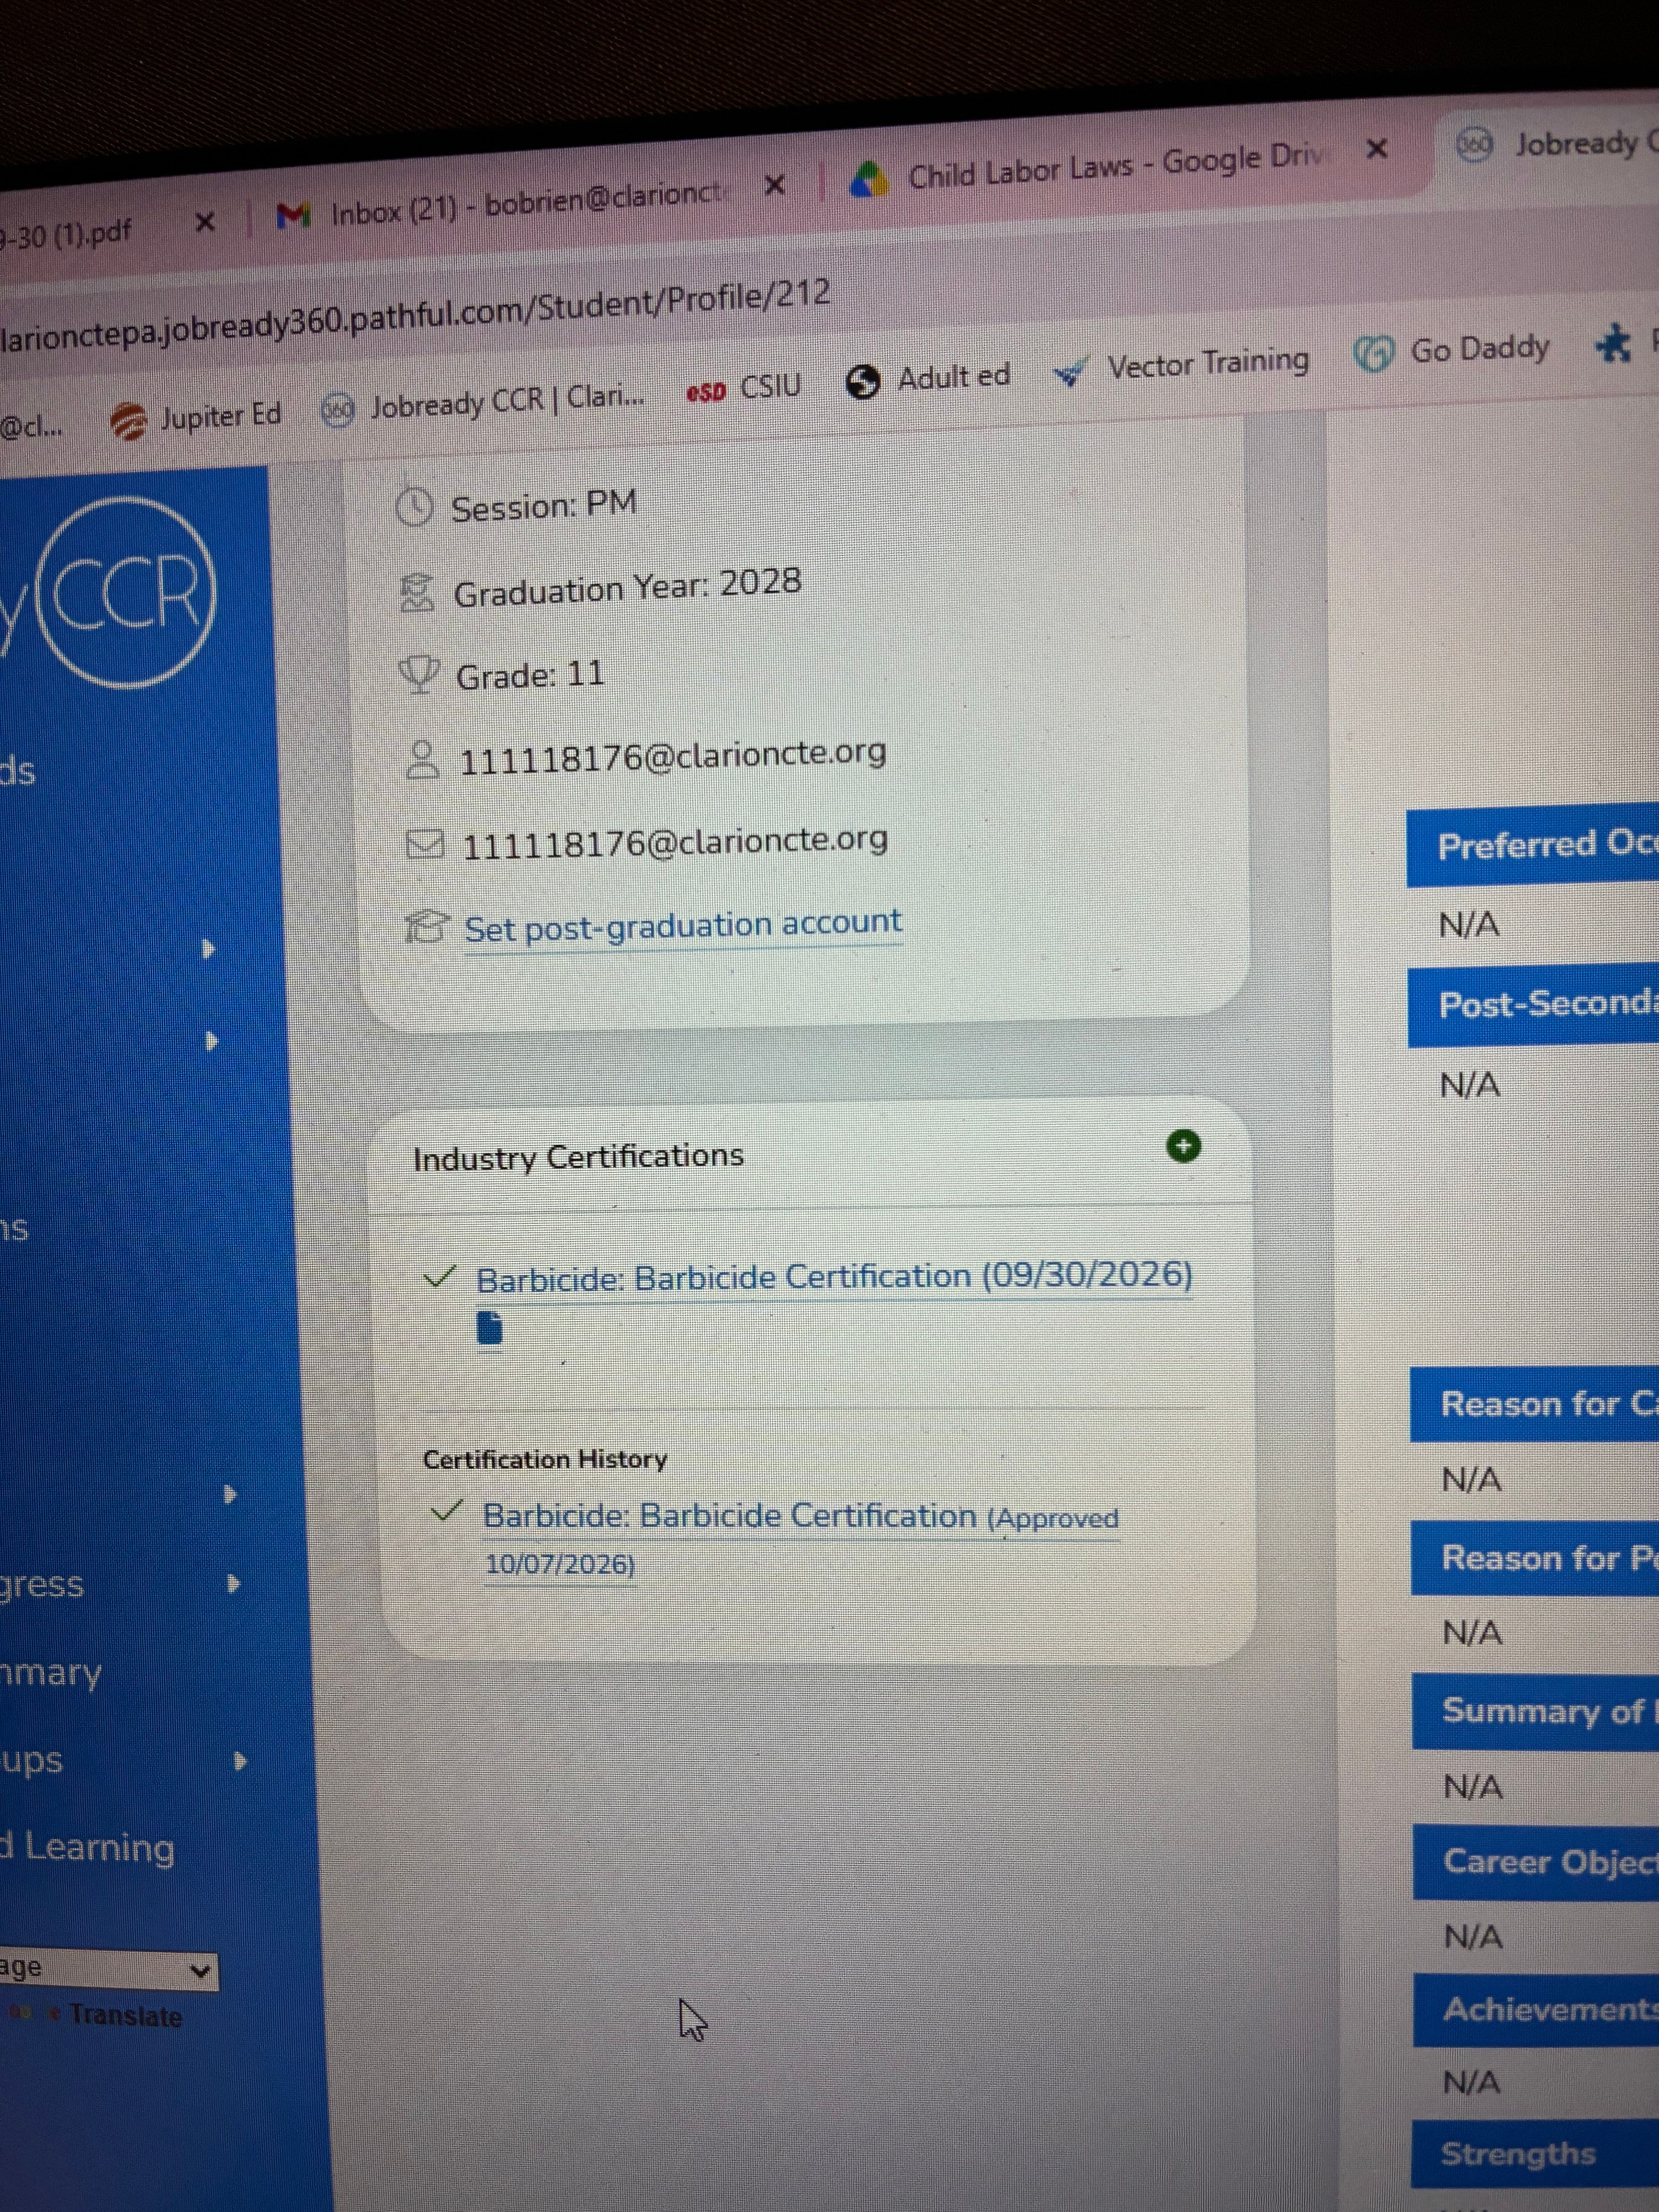Click the Strengths section header
This screenshot has width=1659, height=2212.
(1536, 2154)
